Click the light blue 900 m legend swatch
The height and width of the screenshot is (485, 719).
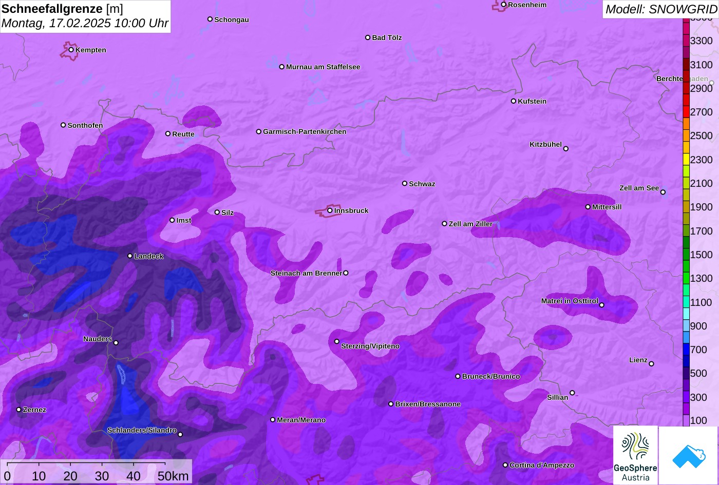[x=686, y=326]
